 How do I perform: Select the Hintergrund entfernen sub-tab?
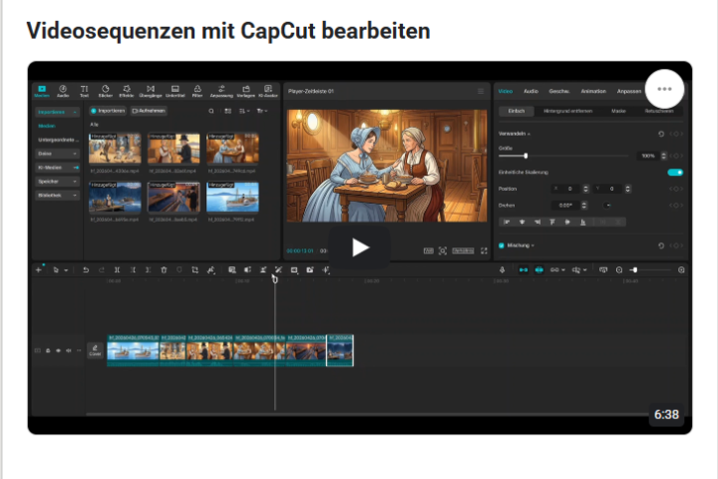coord(567,111)
